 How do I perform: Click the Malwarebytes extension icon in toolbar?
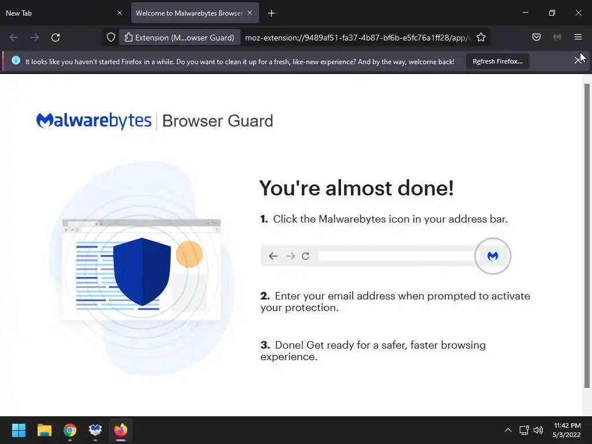pyautogui.click(x=557, y=37)
